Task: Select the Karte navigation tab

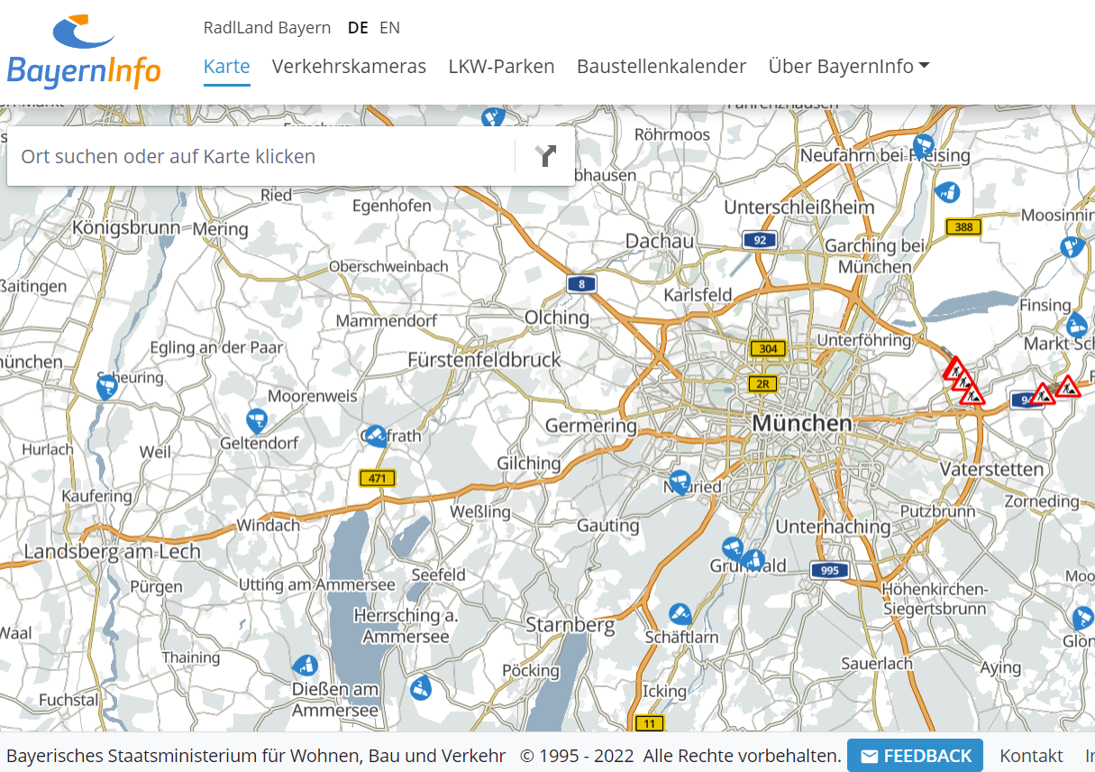Action: 226,67
